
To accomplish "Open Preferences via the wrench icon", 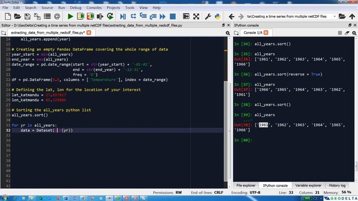I will (x=208, y=16).
